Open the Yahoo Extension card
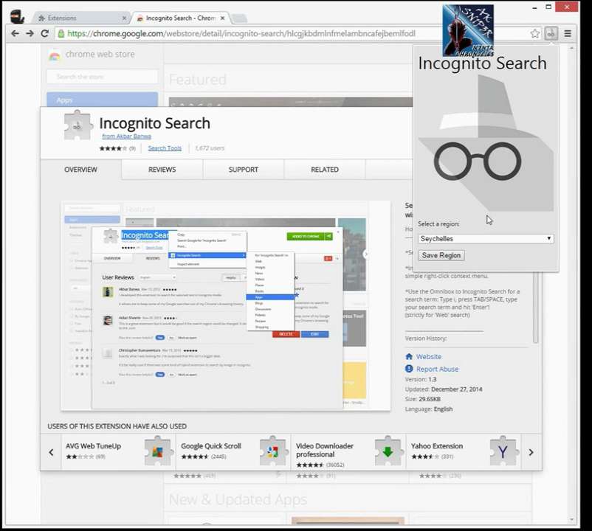Viewport: 592px width, 531px height. (464, 452)
